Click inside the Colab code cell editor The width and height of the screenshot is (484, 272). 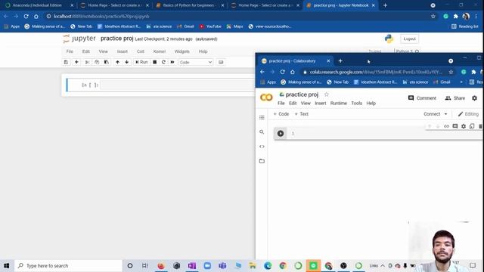[386, 134]
